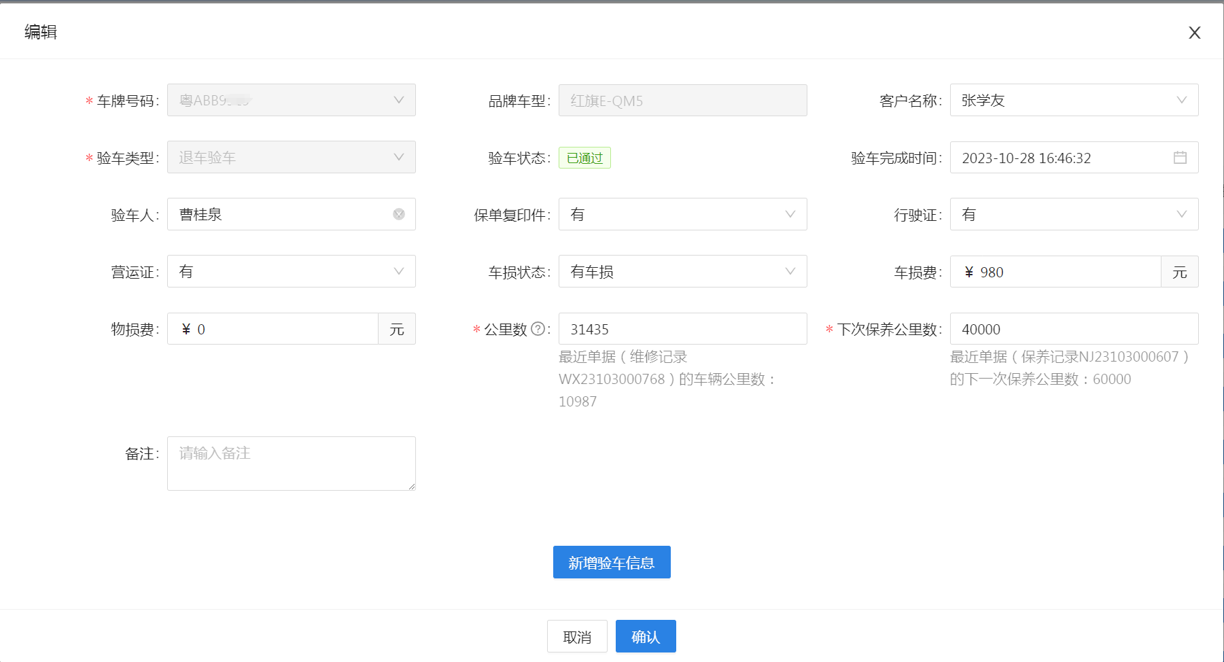1224x662 pixels.
Task: Open the 车损状态 dropdown showing 有车损
Action: (x=790, y=271)
